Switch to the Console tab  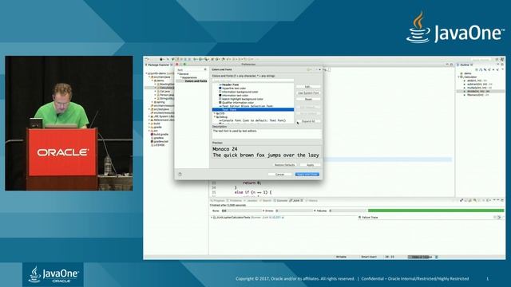(x=281, y=201)
